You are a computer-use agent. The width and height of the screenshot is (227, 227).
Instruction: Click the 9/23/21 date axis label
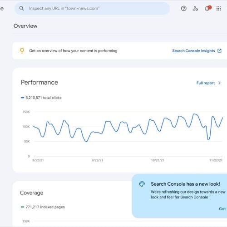(97, 160)
